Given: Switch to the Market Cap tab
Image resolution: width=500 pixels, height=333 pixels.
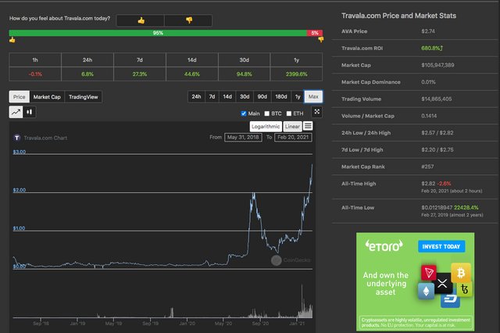Looking at the screenshot, I should coord(47,96).
